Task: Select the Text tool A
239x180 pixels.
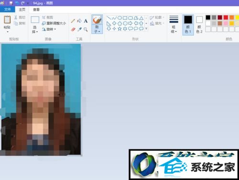Action: click(x=86, y=21)
